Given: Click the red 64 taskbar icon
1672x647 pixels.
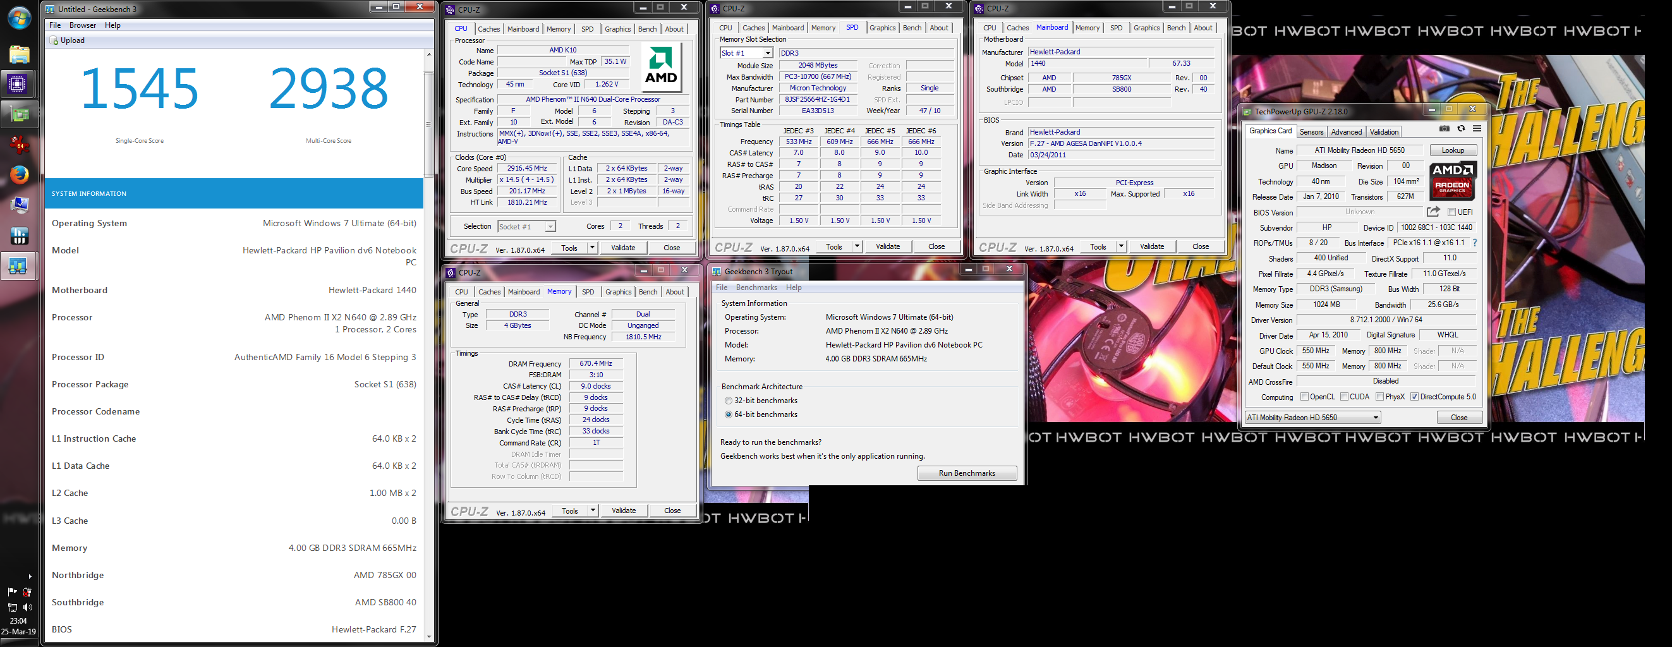Looking at the screenshot, I should (19, 144).
